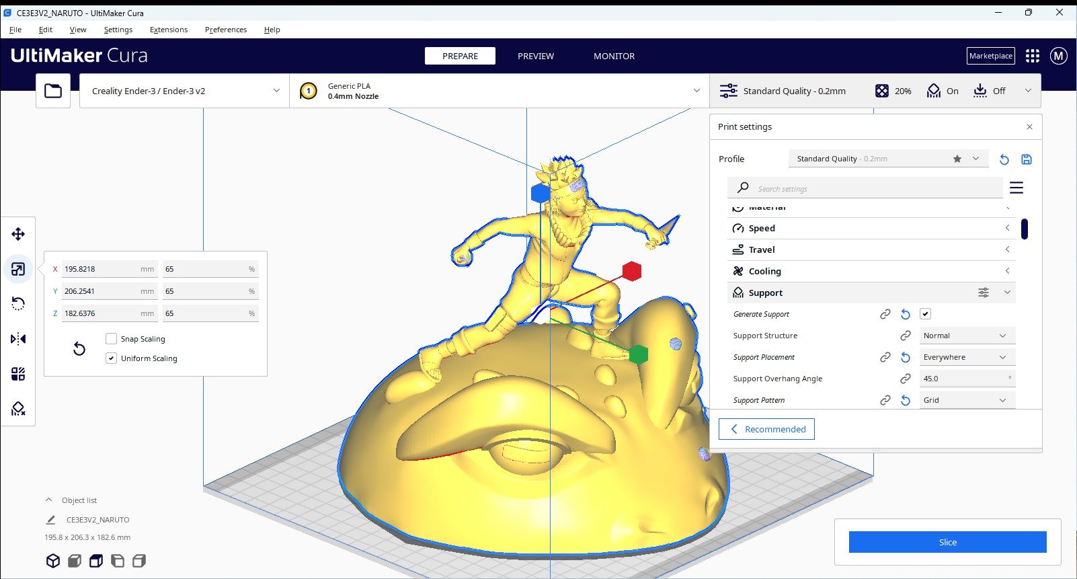Click the Y dimension mm field
The width and height of the screenshot is (1077, 579).
pyautogui.click(x=110, y=291)
